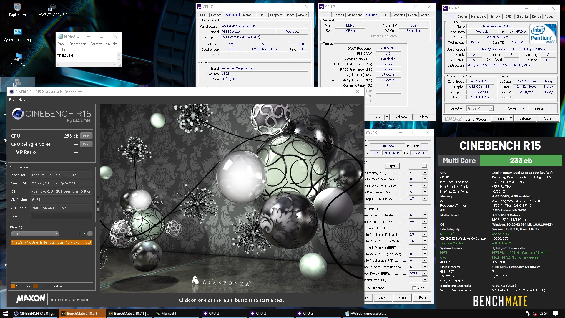Open the Ranking CPU dropdown in Cinebench
565x318 pixels.
tap(35, 234)
